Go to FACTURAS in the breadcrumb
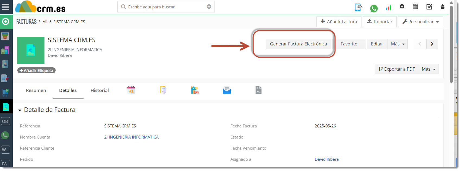 tap(26, 22)
